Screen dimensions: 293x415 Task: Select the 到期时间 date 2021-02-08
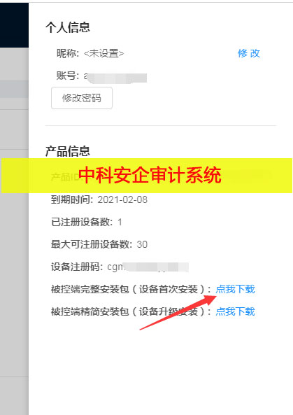click(122, 199)
